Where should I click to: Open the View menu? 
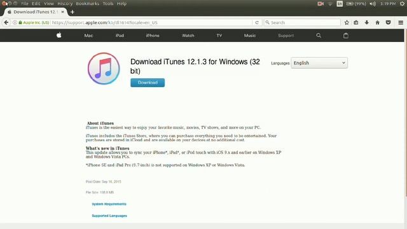pyautogui.click(x=49, y=4)
